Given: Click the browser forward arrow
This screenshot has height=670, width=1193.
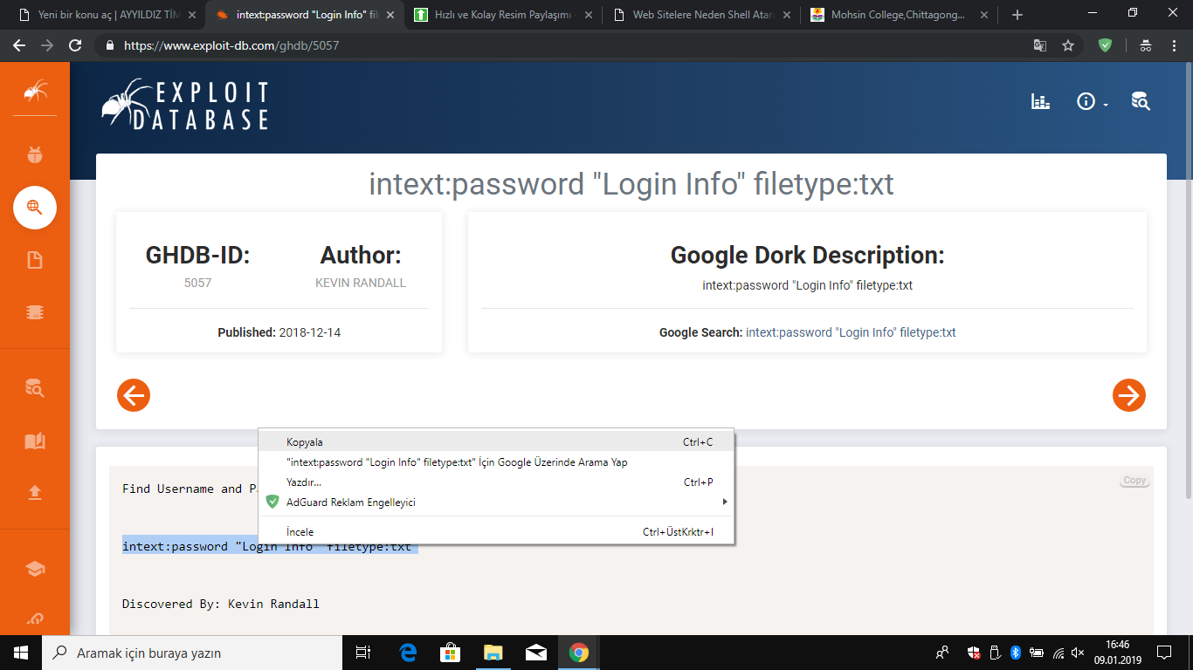Looking at the screenshot, I should point(47,45).
